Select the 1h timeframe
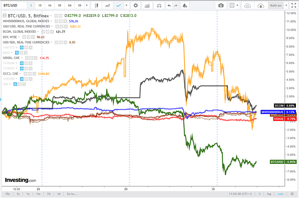The image size is (299, 198). tap(50, 6)
